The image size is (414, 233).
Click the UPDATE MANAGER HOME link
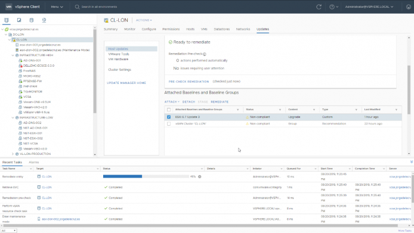click(x=126, y=83)
